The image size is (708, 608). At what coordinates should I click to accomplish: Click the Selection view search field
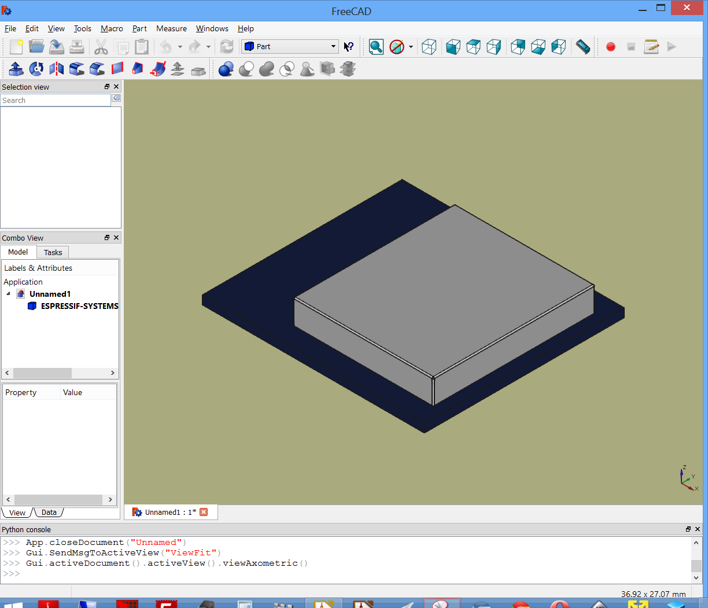coord(56,101)
